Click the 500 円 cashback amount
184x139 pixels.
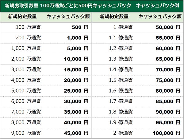[x=80, y=27]
